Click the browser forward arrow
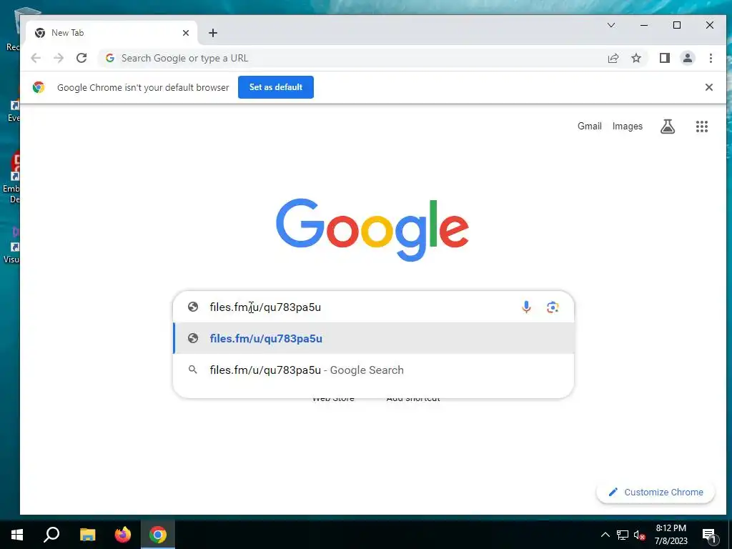Image resolution: width=732 pixels, height=549 pixels. [59, 58]
